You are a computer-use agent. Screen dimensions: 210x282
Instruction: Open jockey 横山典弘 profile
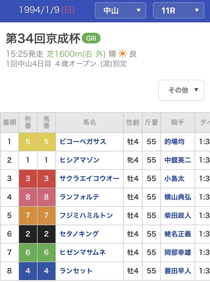click(x=178, y=197)
